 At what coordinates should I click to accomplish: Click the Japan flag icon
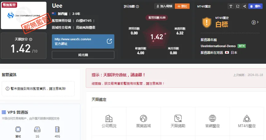pyautogui.click(x=227, y=53)
